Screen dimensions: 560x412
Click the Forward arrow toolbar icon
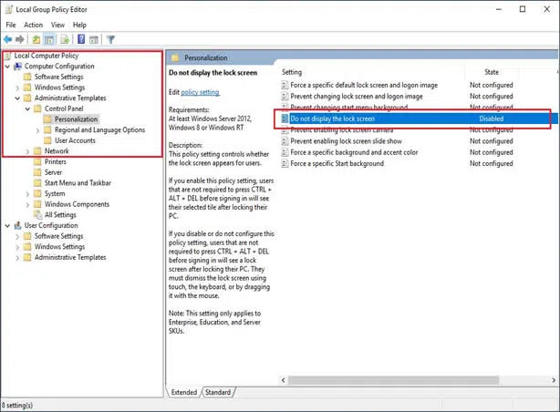coord(22,40)
